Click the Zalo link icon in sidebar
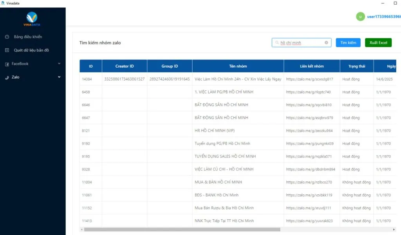Screen dimensions: 401x235 [7, 77]
